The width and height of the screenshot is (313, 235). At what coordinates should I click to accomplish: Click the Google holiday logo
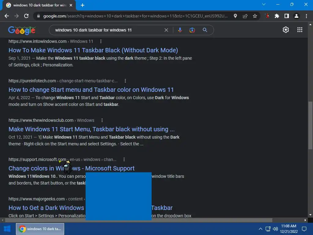tap(22, 30)
